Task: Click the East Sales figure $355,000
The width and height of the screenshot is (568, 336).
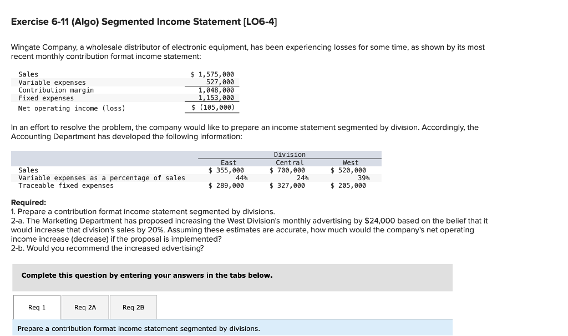Action: 226,170
